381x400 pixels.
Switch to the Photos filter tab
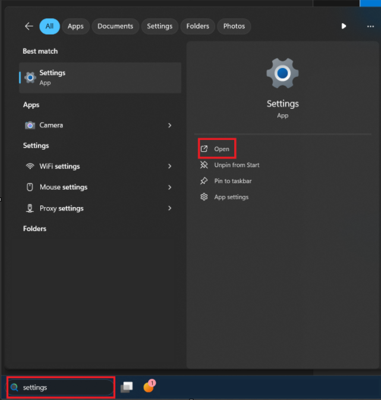(234, 26)
